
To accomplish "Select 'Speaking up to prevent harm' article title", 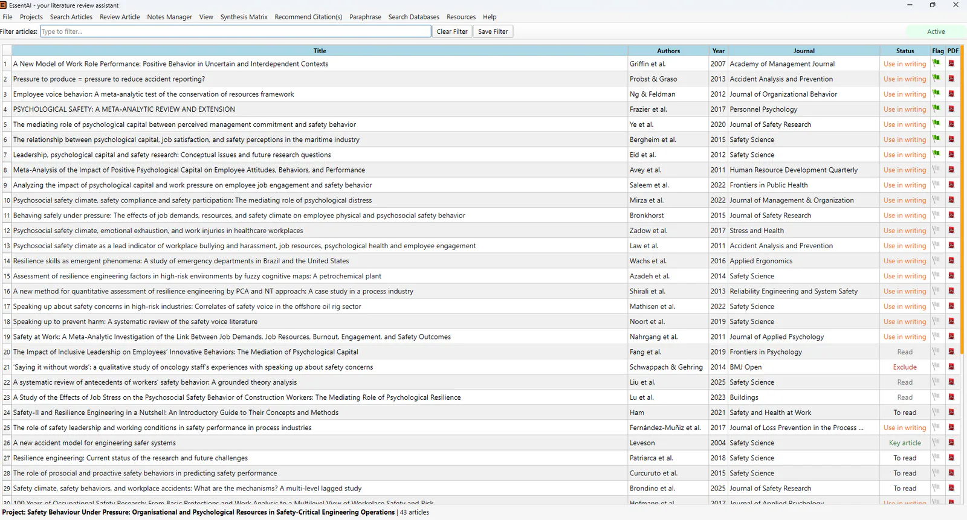I will click(135, 322).
